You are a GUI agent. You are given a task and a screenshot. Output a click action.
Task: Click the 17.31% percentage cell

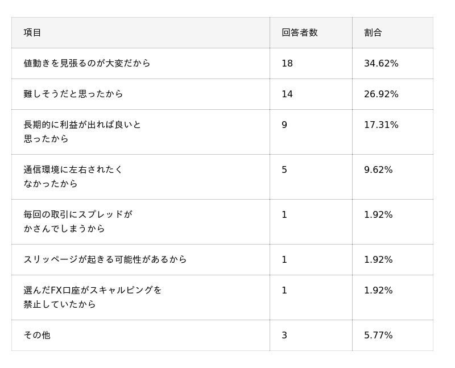381,125
